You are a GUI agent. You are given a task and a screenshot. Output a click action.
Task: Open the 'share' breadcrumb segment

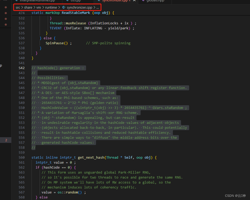[x=28, y=8]
